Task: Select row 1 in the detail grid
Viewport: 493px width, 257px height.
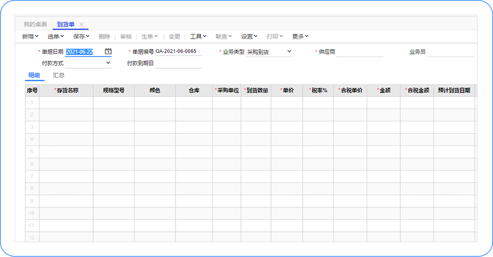Action: pyautogui.click(x=32, y=103)
